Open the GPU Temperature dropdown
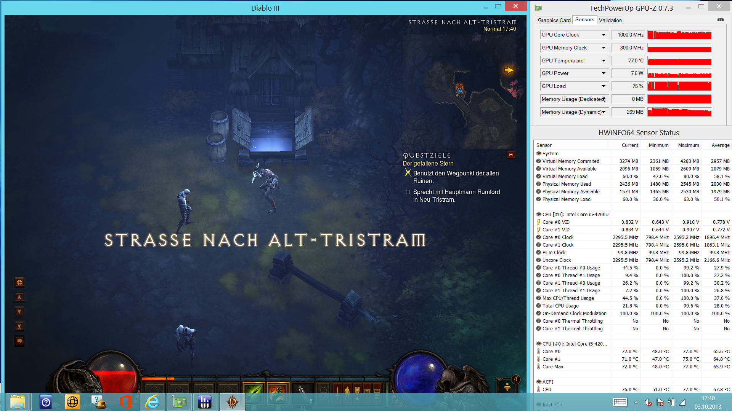The image size is (732, 411). tap(604, 61)
